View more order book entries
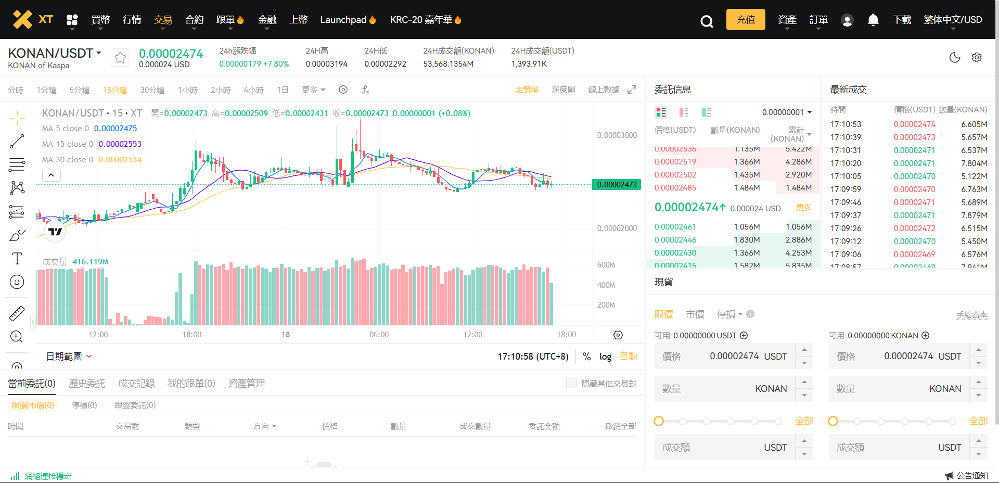999x483 pixels. [x=804, y=207]
